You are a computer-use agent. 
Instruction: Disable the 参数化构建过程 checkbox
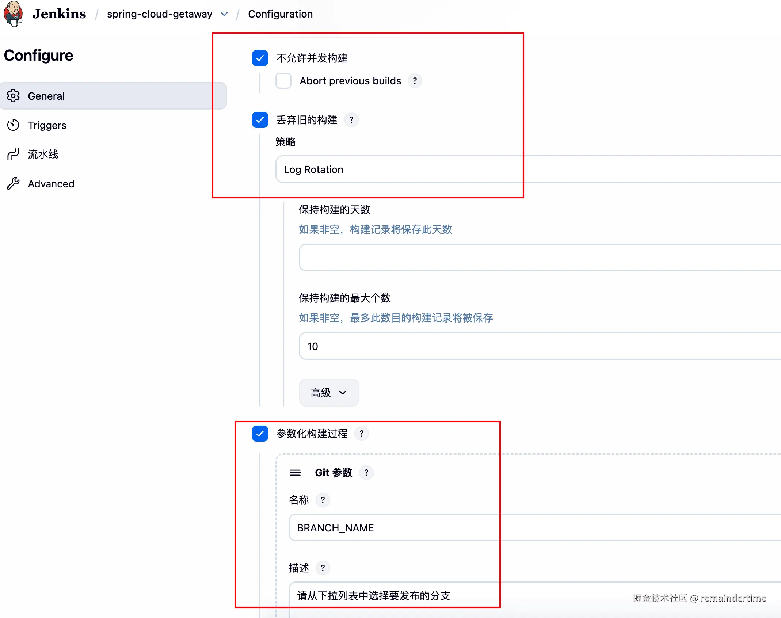pos(260,434)
